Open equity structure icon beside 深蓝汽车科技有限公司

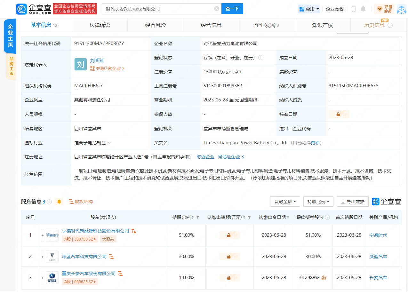tap(111, 257)
